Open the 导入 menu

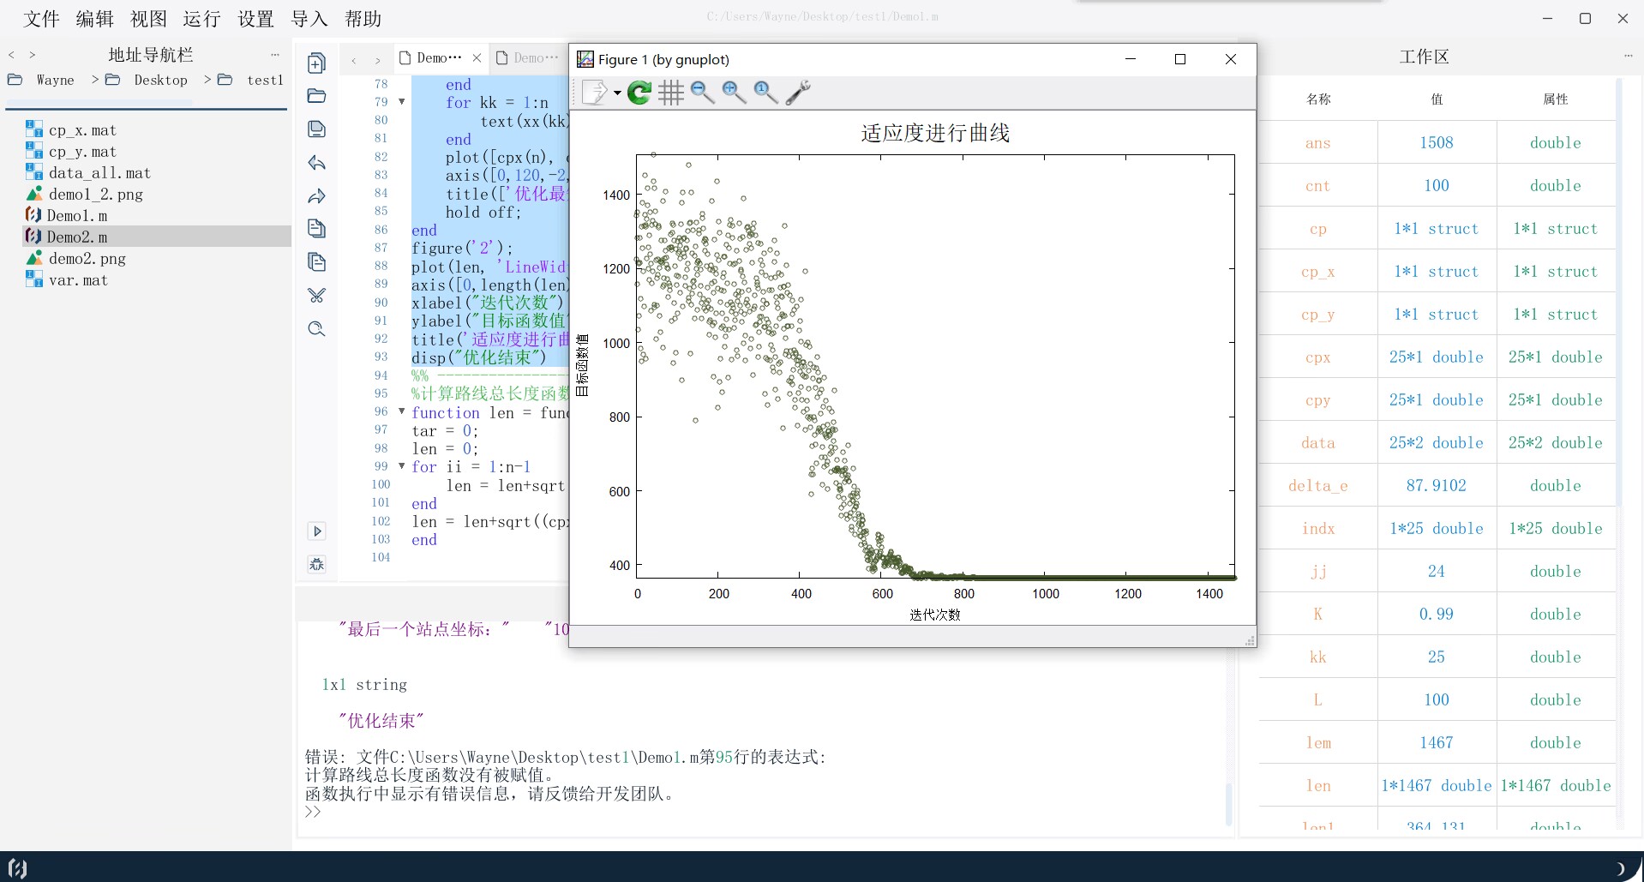point(309,19)
